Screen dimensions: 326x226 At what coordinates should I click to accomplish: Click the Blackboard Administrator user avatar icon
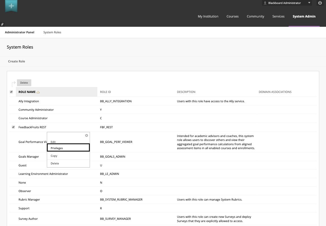pyautogui.click(x=265, y=3)
